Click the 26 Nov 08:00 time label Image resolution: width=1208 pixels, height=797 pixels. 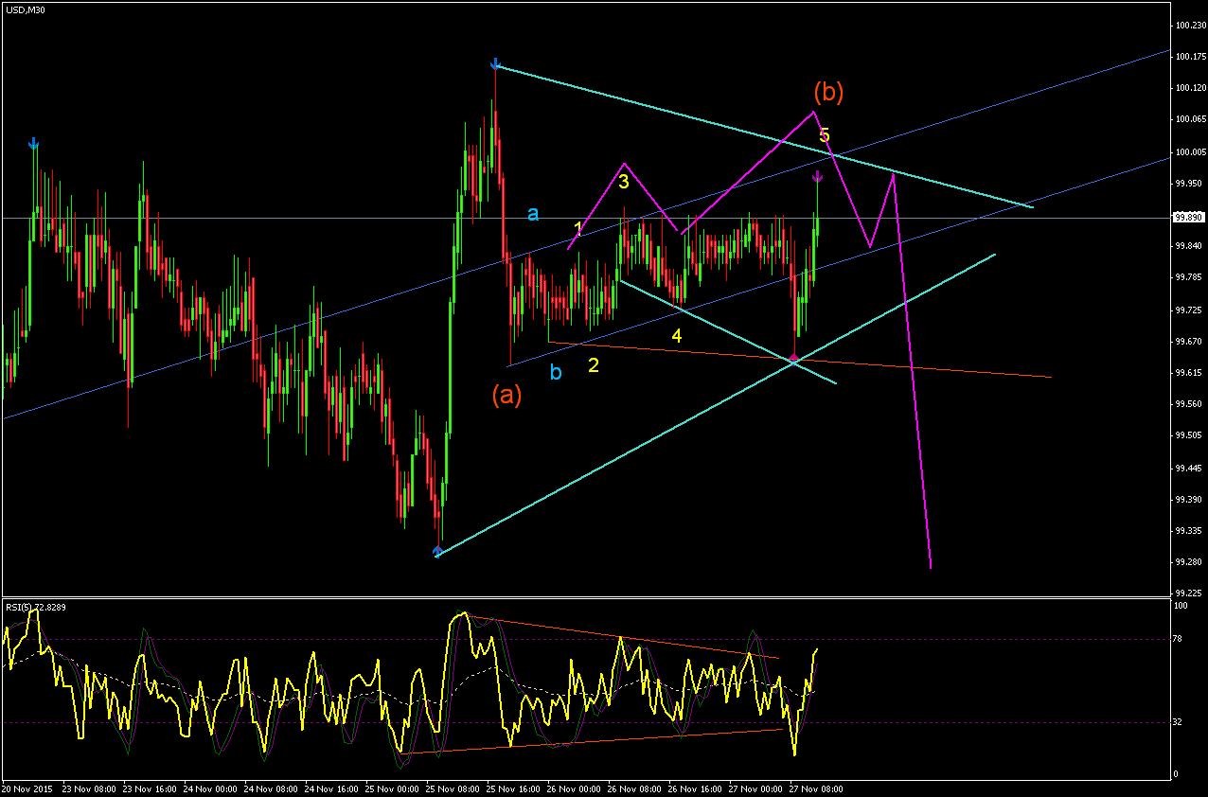(634, 788)
